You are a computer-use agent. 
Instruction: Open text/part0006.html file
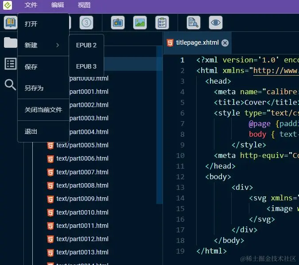(82, 158)
